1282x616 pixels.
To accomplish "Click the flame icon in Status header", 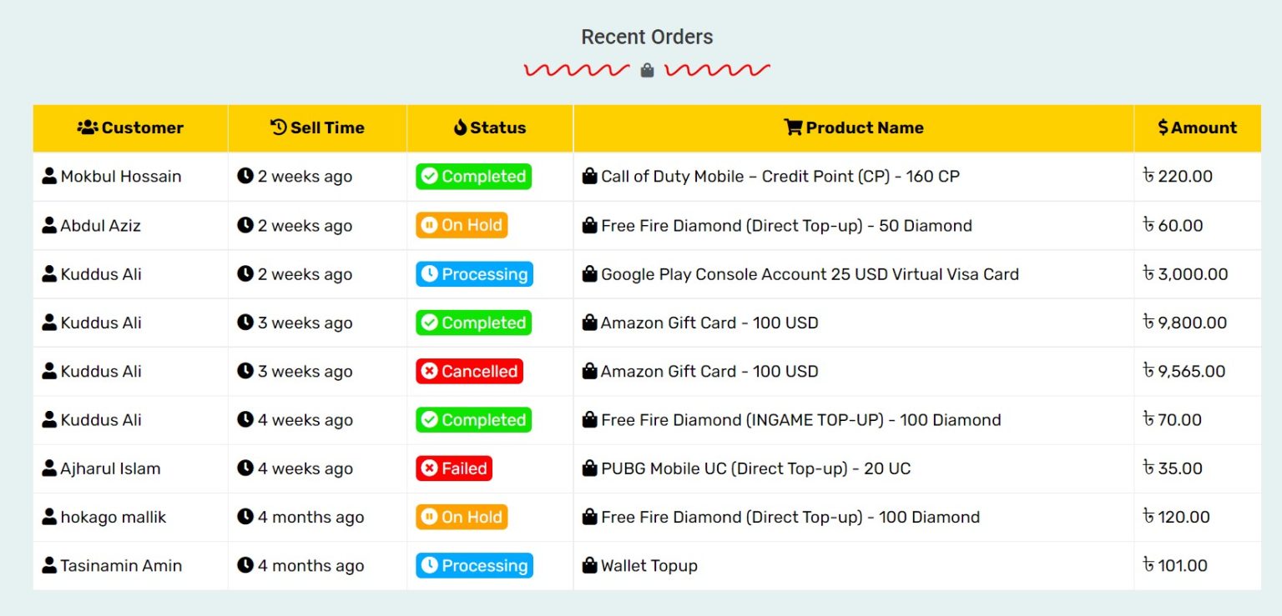I will (x=460, y=128).
